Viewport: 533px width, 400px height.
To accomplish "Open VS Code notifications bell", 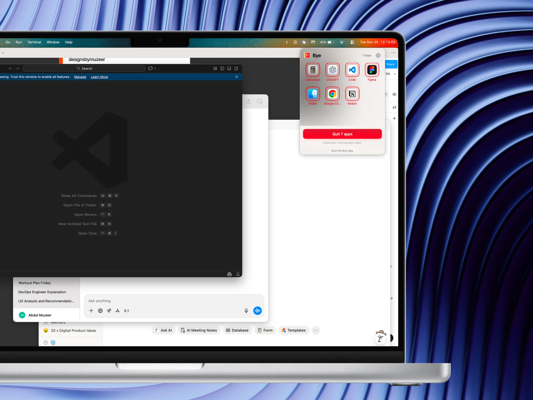I will tap(238, 274).
